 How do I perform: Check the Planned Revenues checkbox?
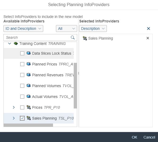pyautogui.click(x=22, y=75)
